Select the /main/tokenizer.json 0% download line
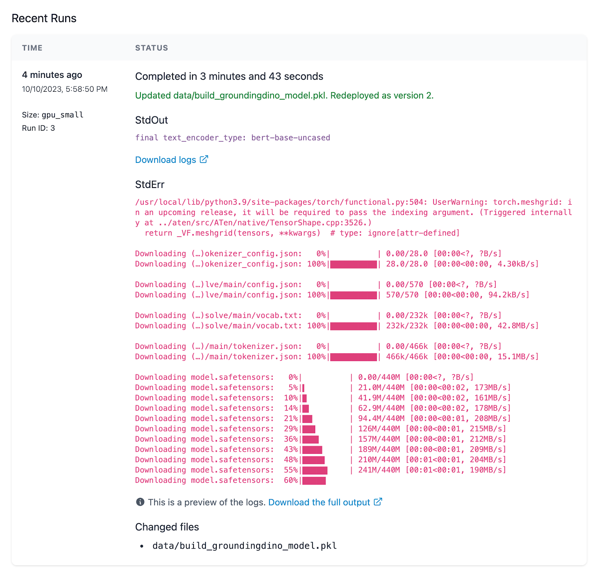599x573 pixels. click(318, 346)
